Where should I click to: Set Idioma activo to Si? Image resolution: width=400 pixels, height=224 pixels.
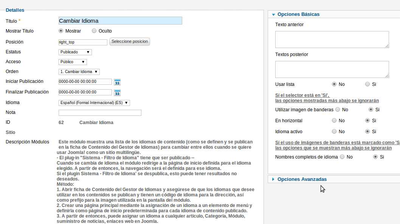click(x=367, y=131)
